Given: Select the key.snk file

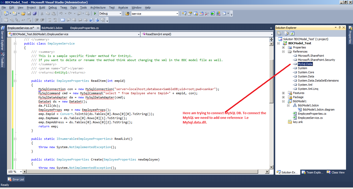Looking at the screenshot, I should 298,122.
